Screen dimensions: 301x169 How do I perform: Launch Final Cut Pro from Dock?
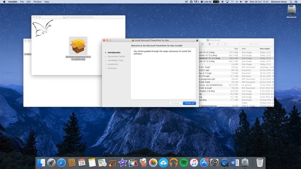(133, 163)
